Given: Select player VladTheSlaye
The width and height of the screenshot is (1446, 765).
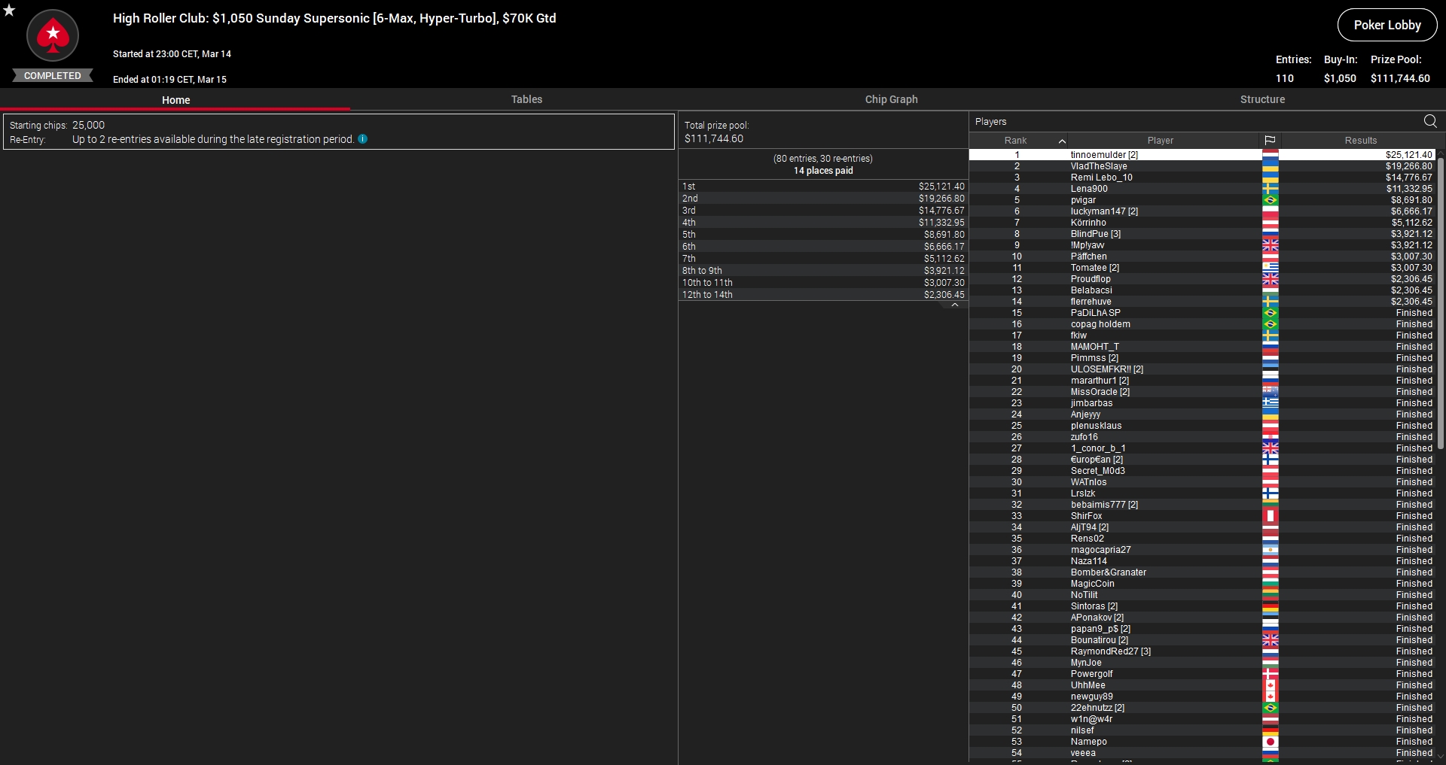Looking at the screenshot, I should pos(1203,166).
